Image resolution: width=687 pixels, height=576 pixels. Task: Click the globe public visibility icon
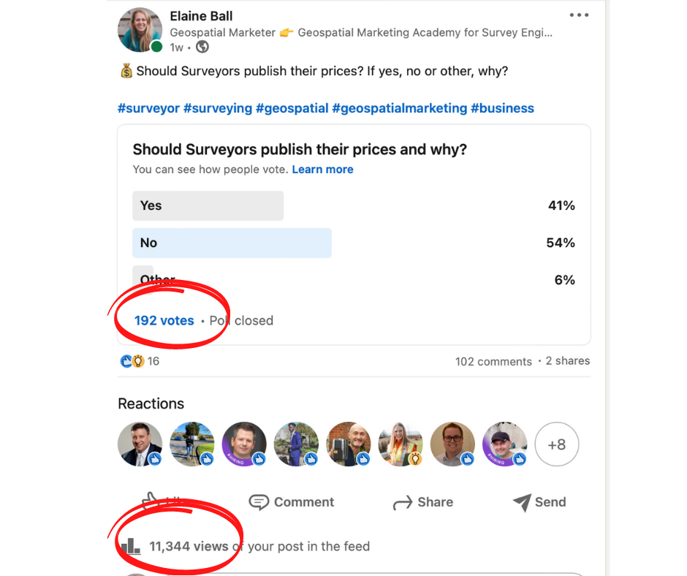click(202, 47)
